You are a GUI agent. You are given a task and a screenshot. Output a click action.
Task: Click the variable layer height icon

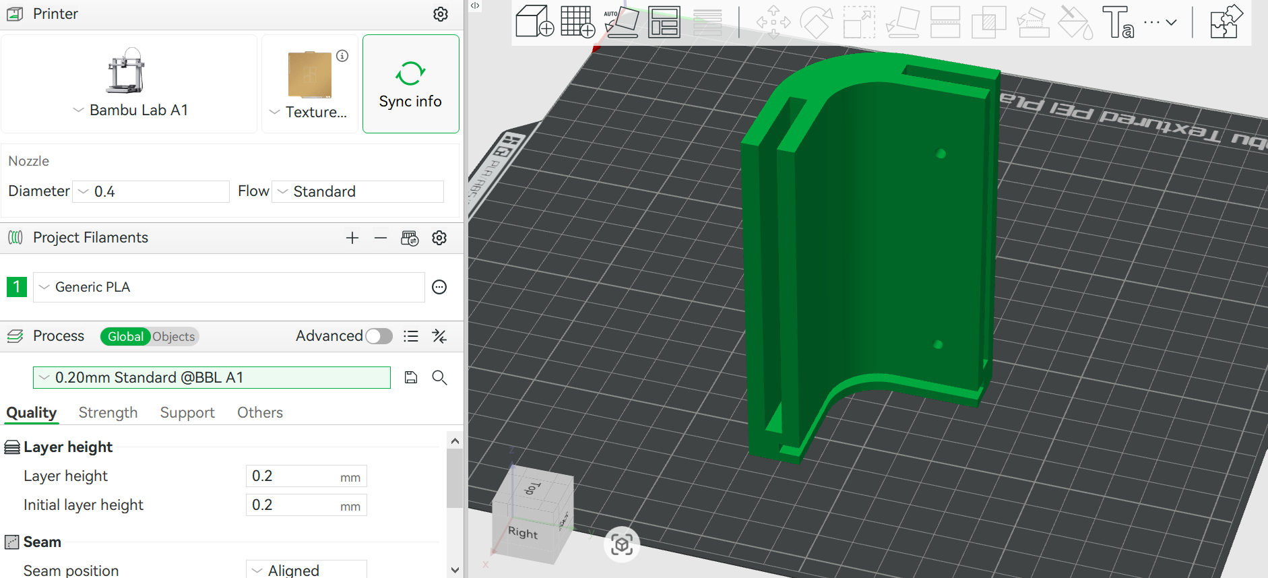[x=707, y=22]
